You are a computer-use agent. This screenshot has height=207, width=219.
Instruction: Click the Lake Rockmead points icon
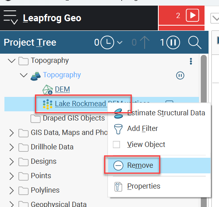(x=48, y=104)
